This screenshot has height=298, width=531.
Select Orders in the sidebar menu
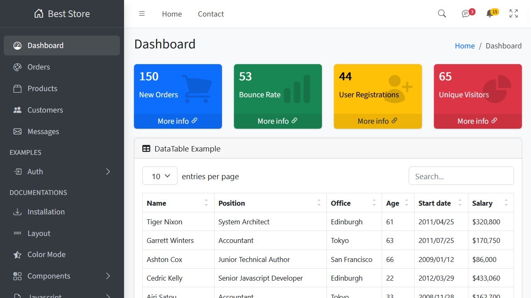click(62, 67)
